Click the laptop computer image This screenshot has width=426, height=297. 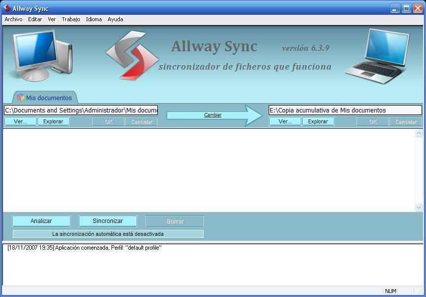[378, 56]
